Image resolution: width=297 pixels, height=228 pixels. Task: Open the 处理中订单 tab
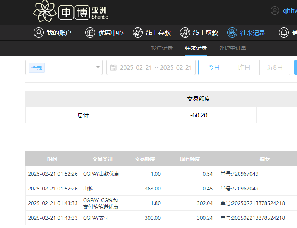(232, 48)
